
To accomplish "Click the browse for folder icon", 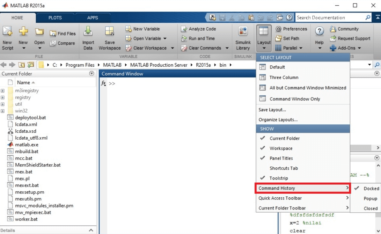I will [x=31, y=65].
